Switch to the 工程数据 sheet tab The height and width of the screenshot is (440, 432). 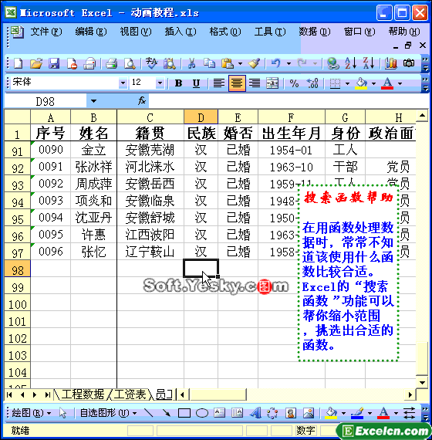pos(83,394)
